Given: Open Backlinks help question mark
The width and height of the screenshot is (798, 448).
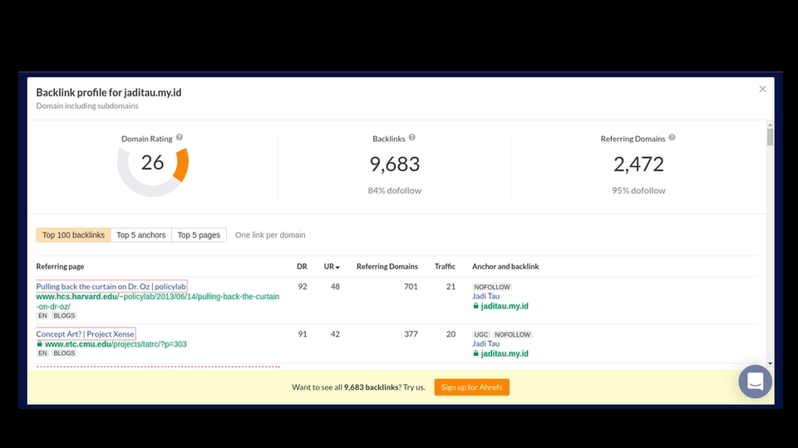Looking at the screenshot, I should pos(412,137).
